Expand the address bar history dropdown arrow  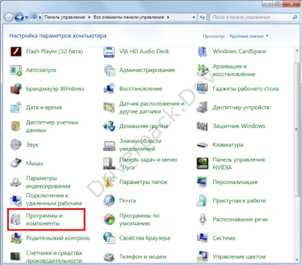click(194, 18)
